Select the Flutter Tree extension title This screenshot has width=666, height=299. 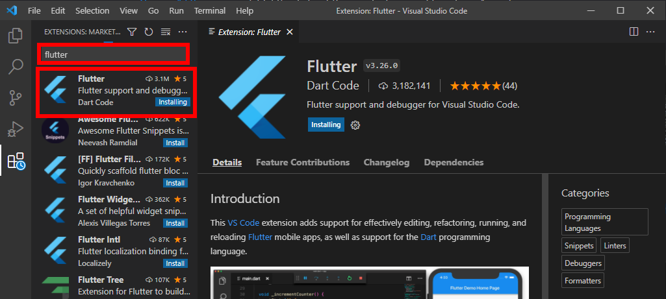click(x=101, y=280)
